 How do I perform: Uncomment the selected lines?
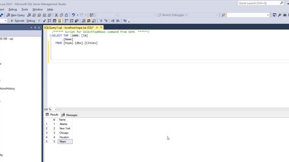point(106,21)
